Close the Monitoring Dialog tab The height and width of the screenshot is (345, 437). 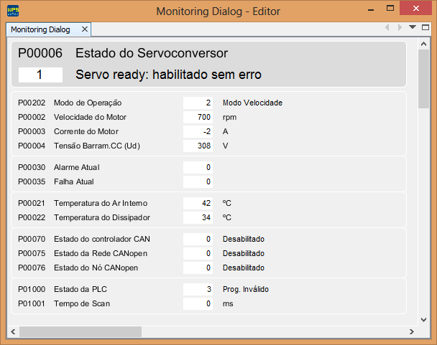84,29
